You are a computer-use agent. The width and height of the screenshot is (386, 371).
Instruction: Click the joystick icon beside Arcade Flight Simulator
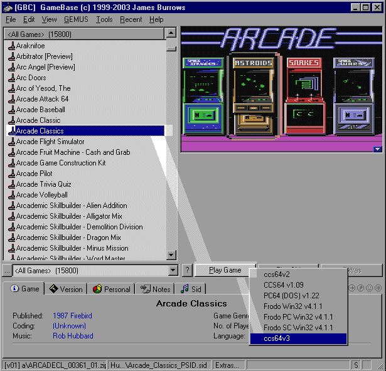click(11, 142)
